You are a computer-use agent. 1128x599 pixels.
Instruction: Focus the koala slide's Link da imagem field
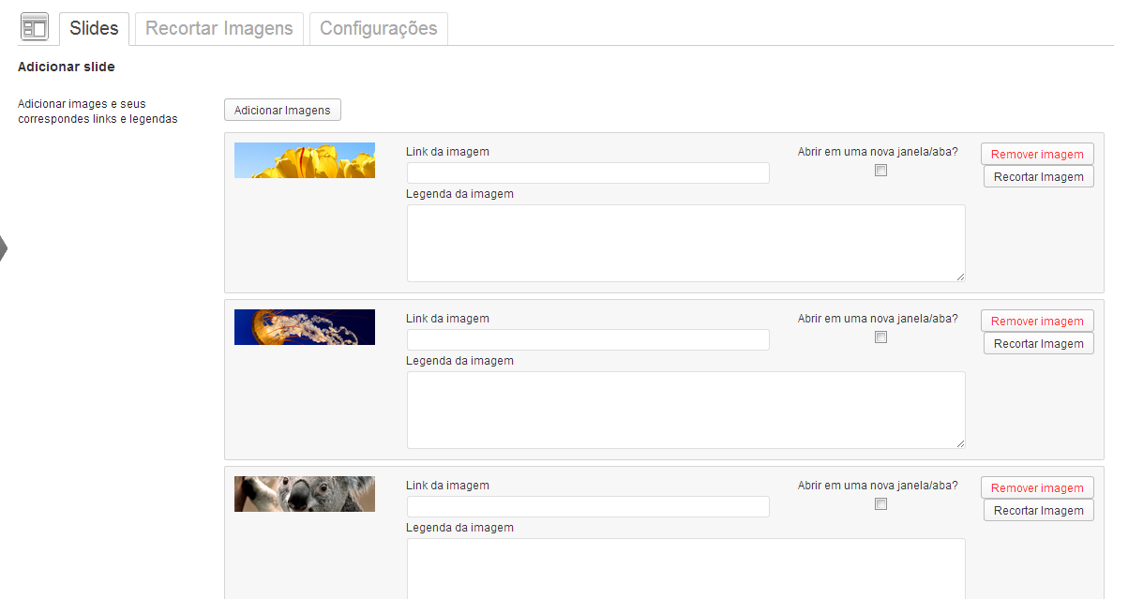(588, 506)
